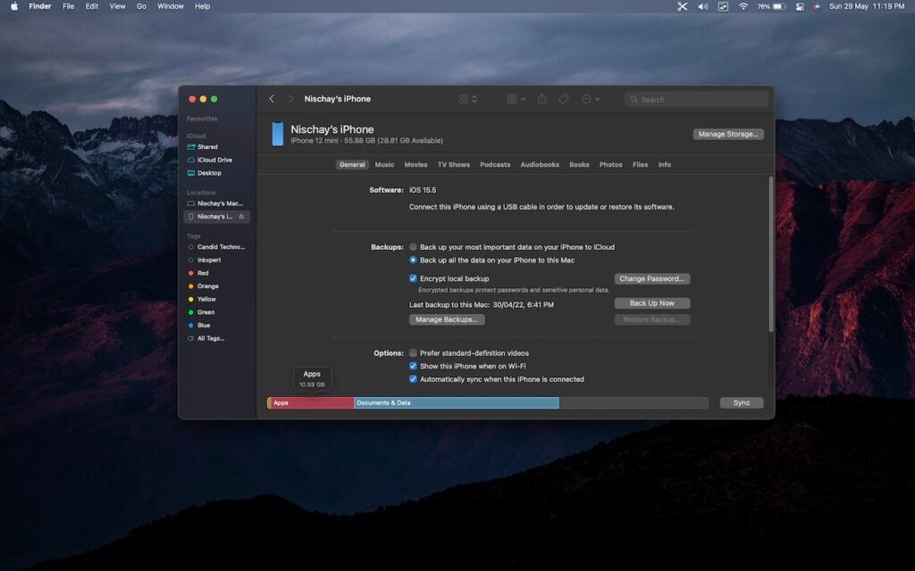The height and width of the screenshot is (571, 915).
Task: Select the Inkxpert tag in sidebar
Action: [x=205, y=261]
